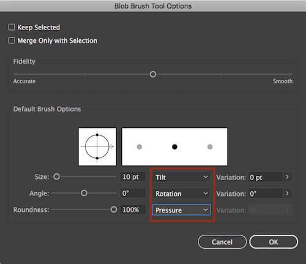The height and width of the screenshot is (264, 306).
Task: Confirm the dialog with OK
Action: point(274,242)
